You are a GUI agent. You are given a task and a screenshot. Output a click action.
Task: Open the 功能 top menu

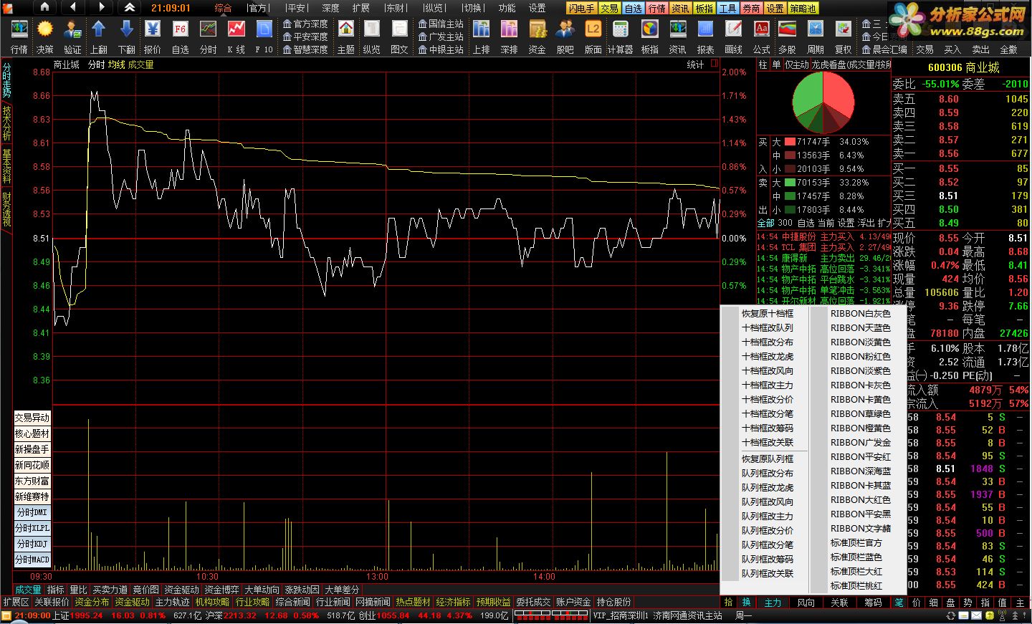coord(507,8)
